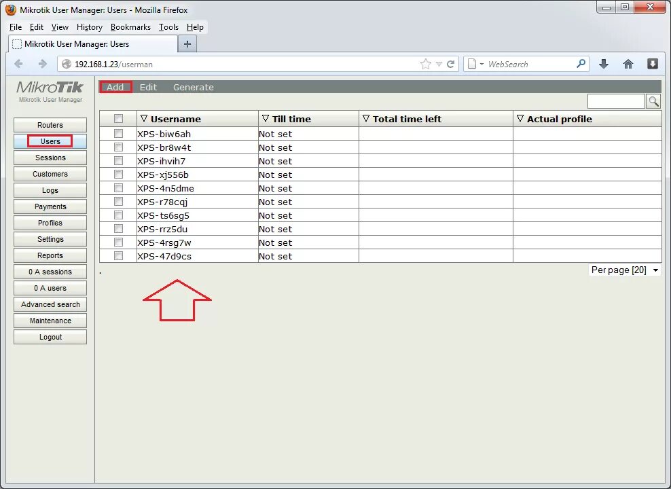Bookmark page with the star icon

coord(425,64)
